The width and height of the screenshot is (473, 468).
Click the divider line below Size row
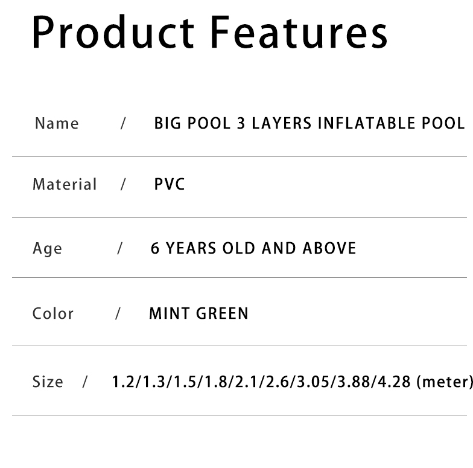click(x=240, y=415)
